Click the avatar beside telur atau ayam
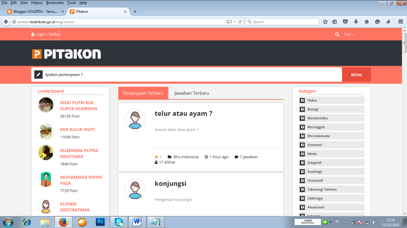 point(135,119)
